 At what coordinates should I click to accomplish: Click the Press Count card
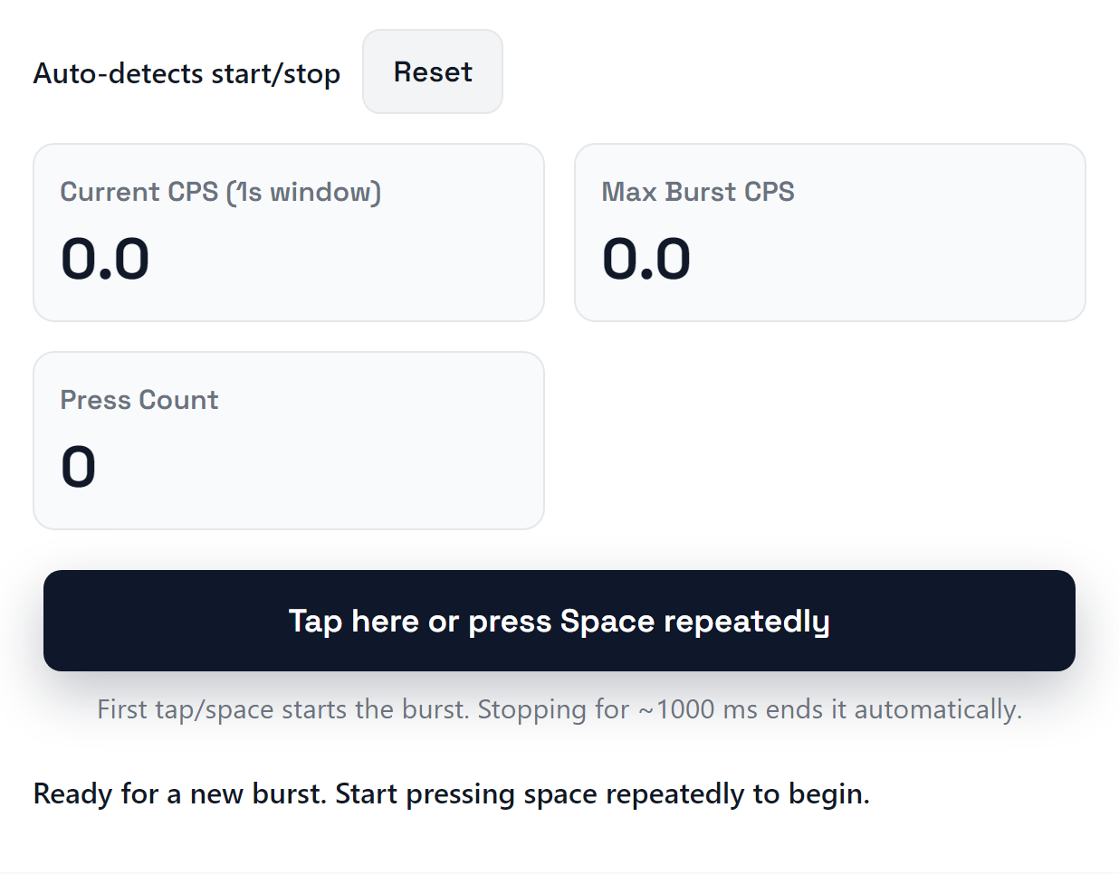click(x=288, y=441)
